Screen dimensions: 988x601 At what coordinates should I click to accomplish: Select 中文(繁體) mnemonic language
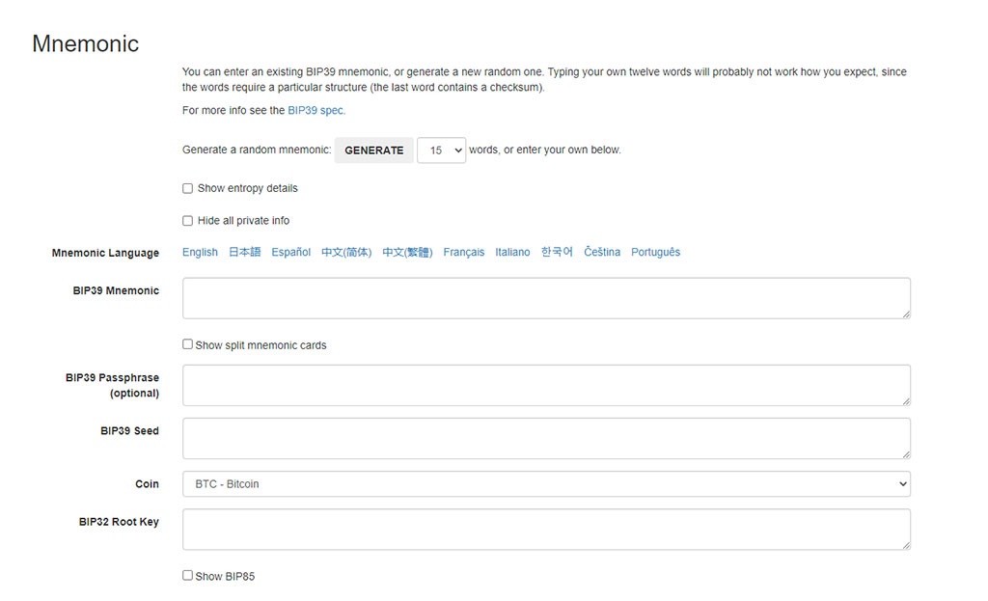tap(408, 252)
